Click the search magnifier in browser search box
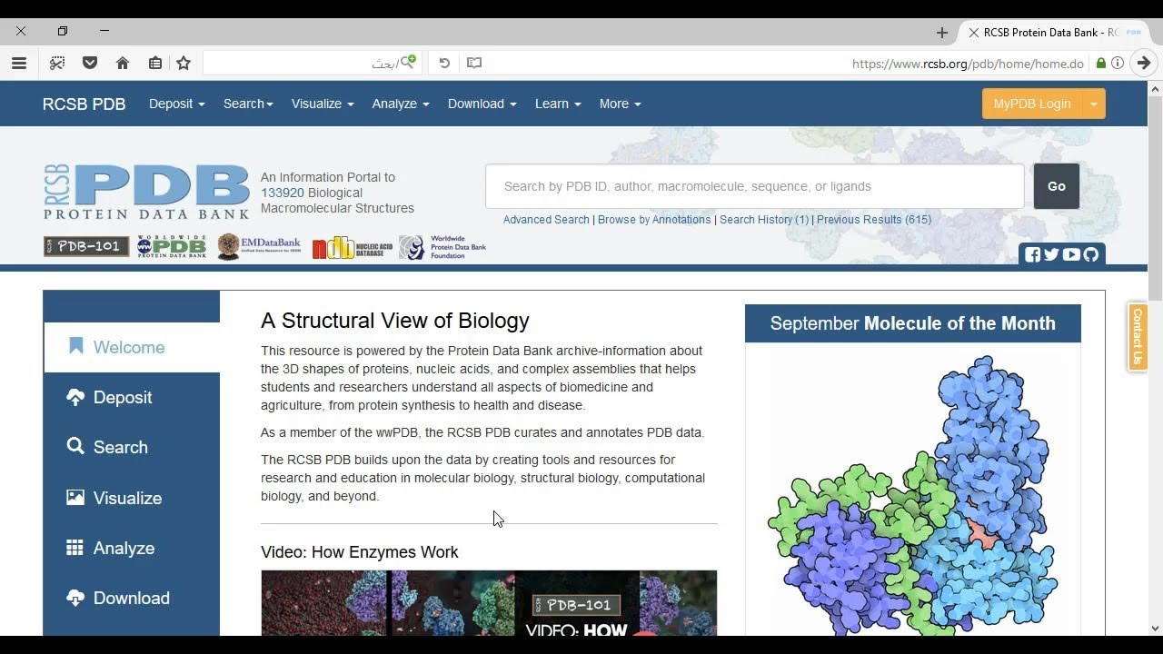The width and height of the screenshot is (1163, 654). click(407, 63)
